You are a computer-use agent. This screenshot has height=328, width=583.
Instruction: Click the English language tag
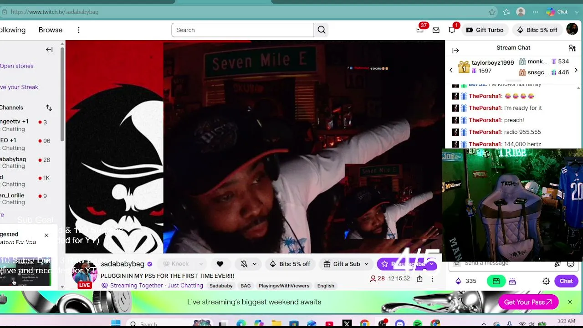click(x=326, y=286)
